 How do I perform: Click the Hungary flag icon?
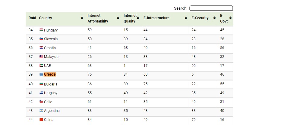41,30
